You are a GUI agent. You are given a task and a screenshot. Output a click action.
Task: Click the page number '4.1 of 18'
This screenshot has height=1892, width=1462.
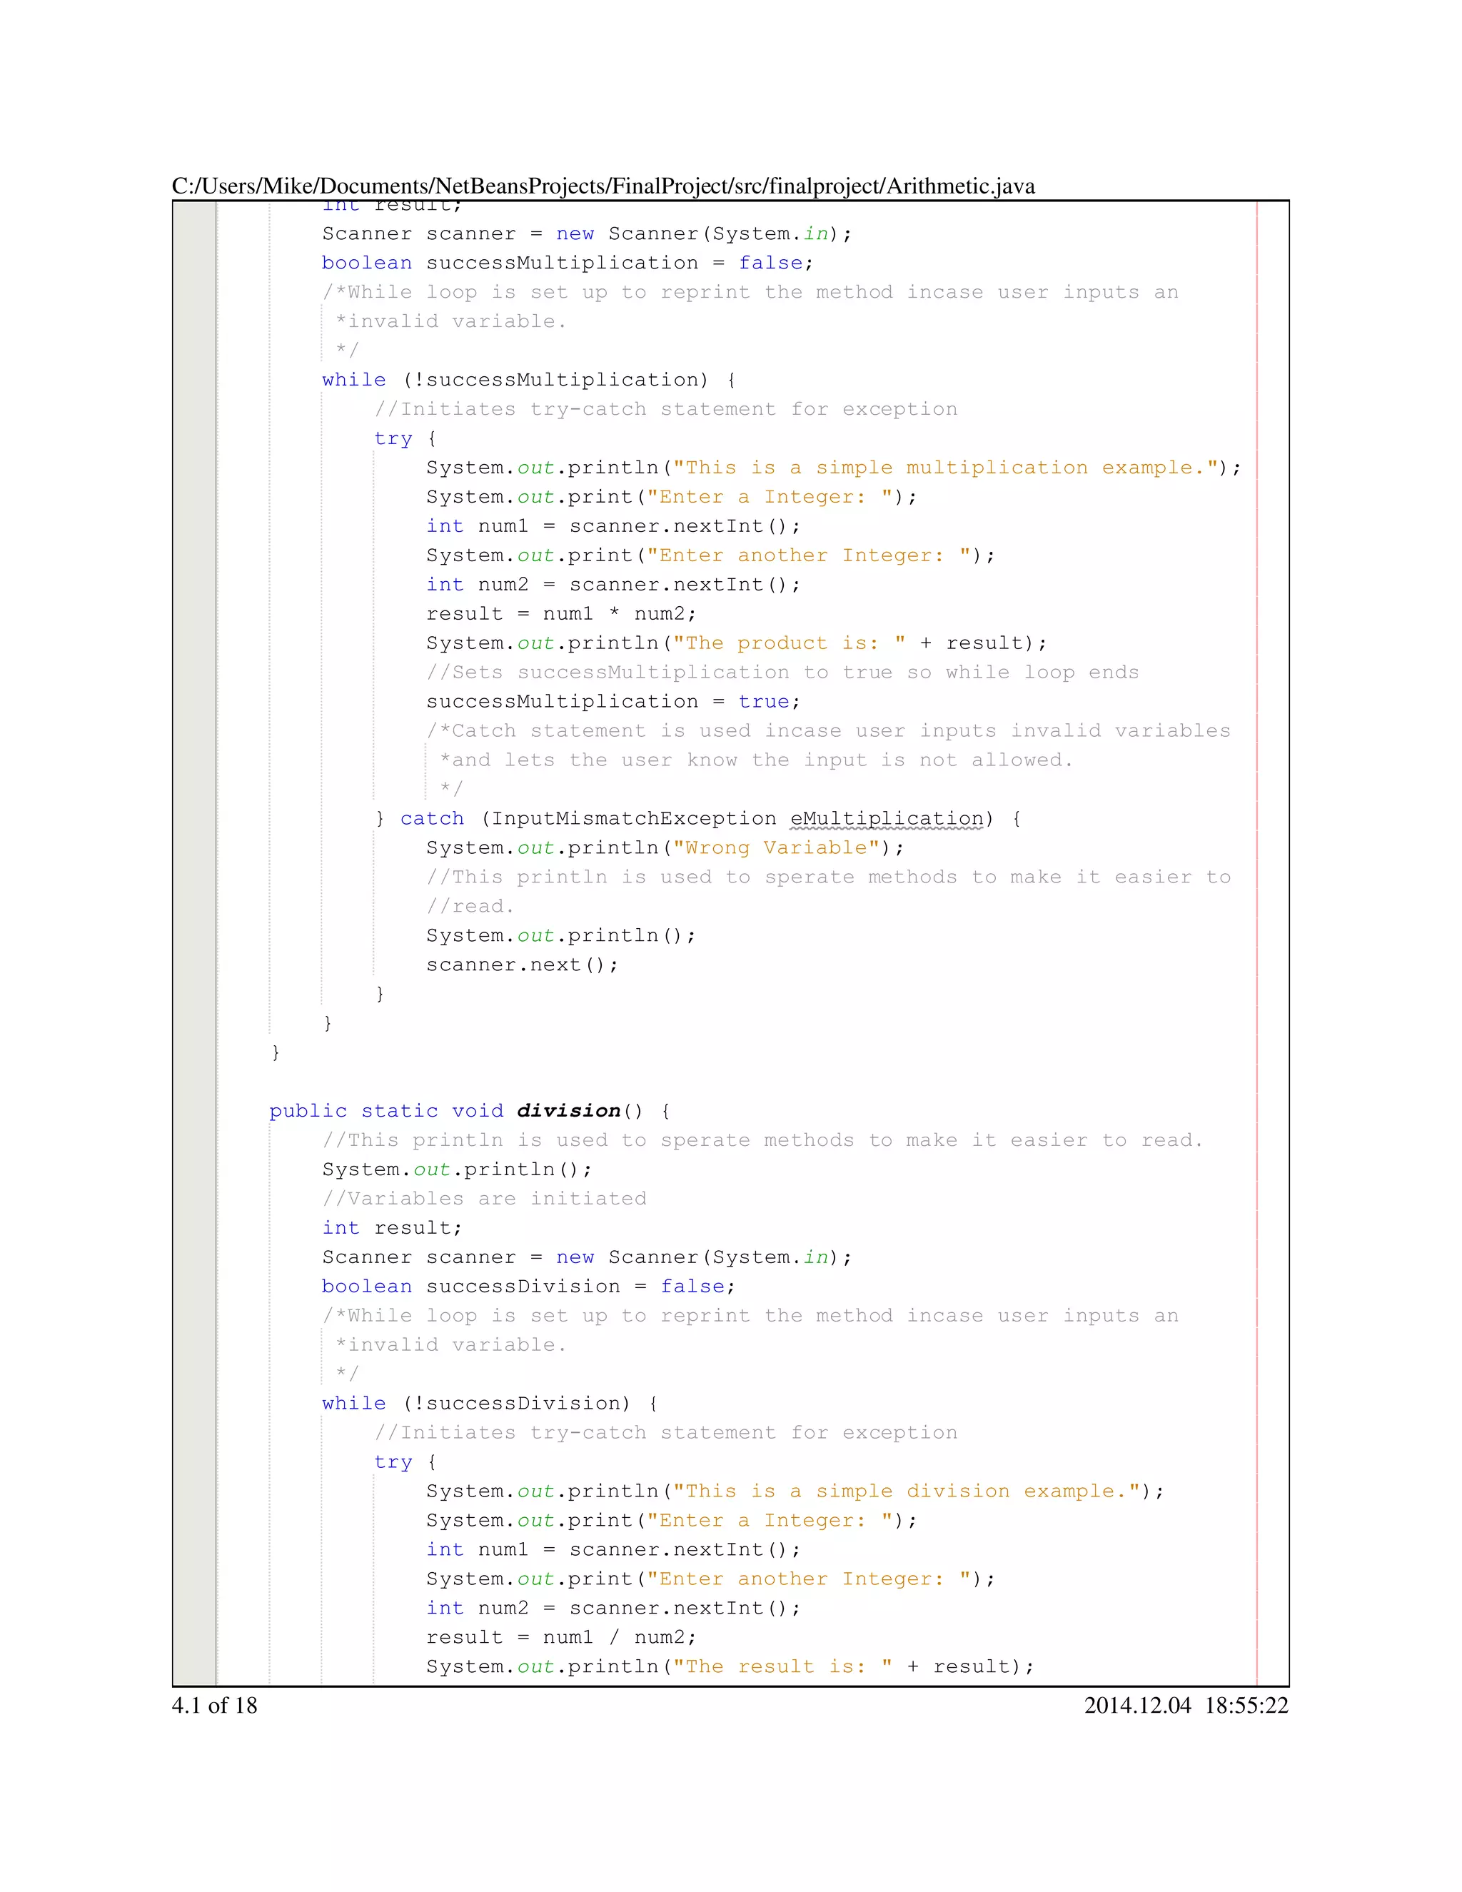pos(214,1705)
